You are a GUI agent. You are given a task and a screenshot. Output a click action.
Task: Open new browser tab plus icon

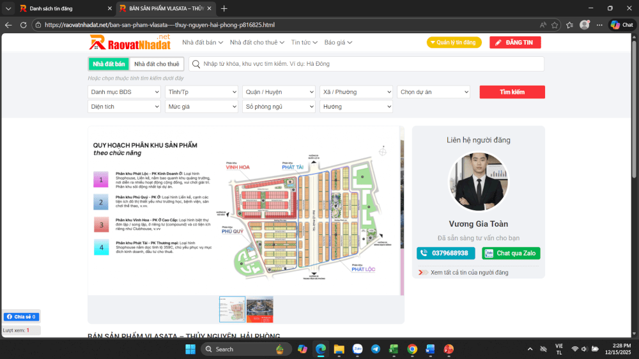coord(224,8)
